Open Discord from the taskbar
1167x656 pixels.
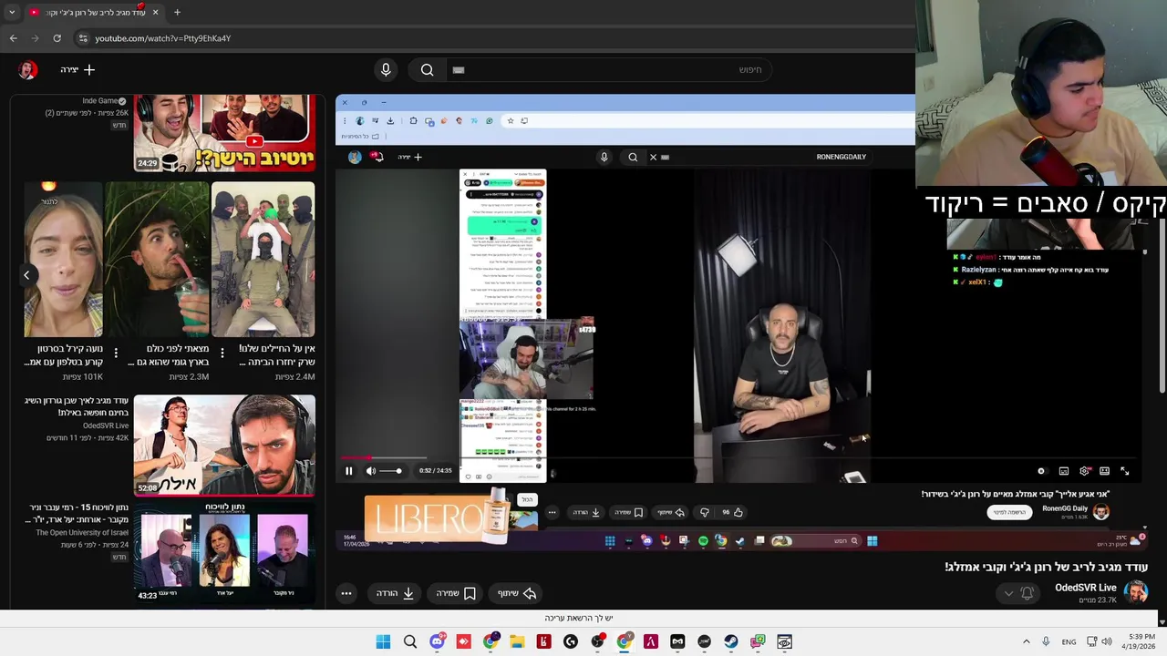[437, 642]
